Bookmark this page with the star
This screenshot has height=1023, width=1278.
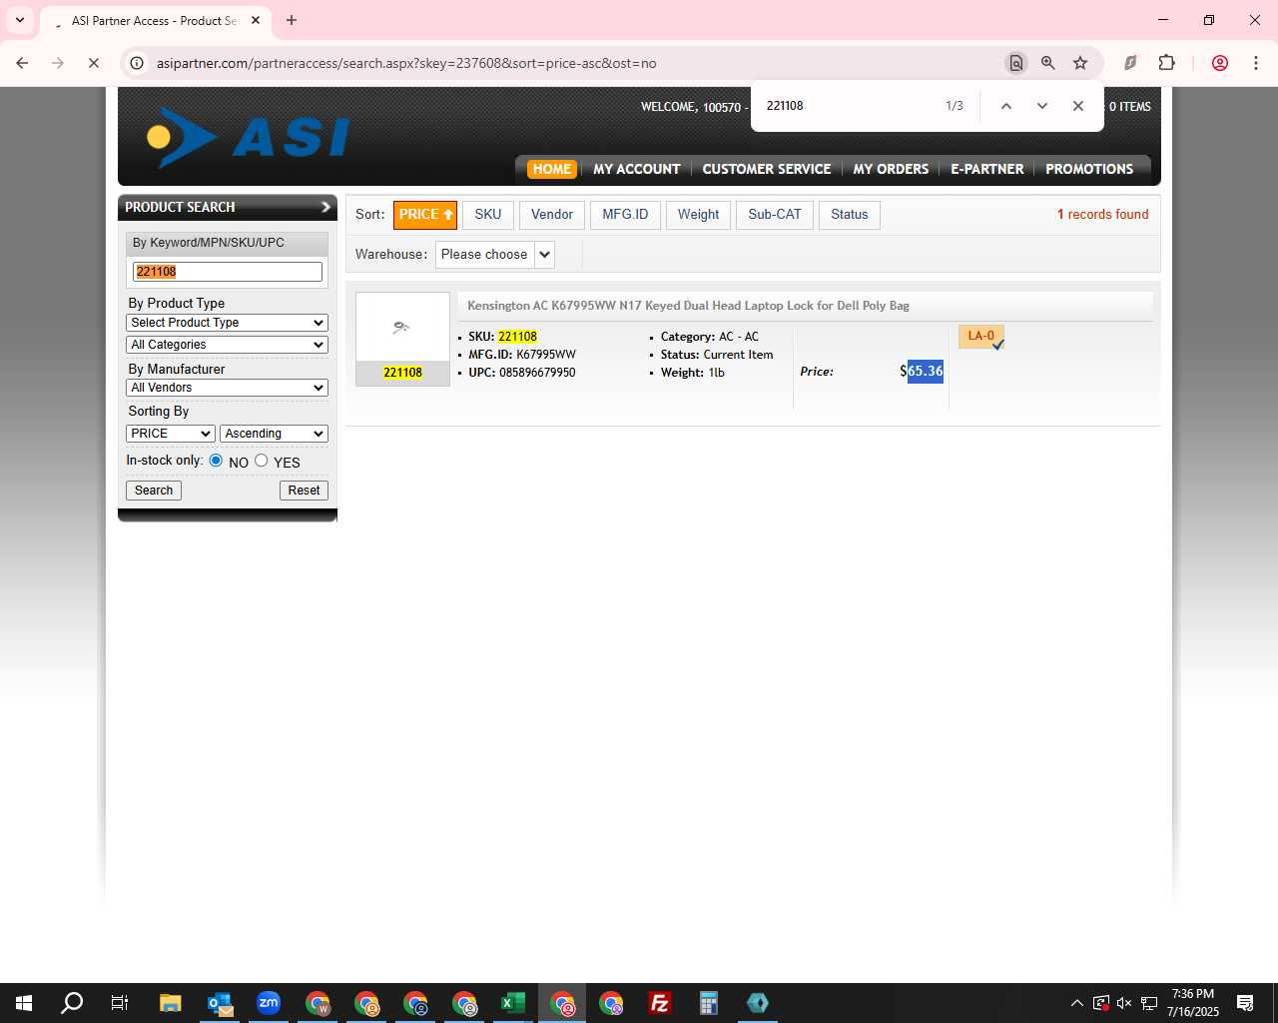pyautogui.click(x=1080, y=63)
